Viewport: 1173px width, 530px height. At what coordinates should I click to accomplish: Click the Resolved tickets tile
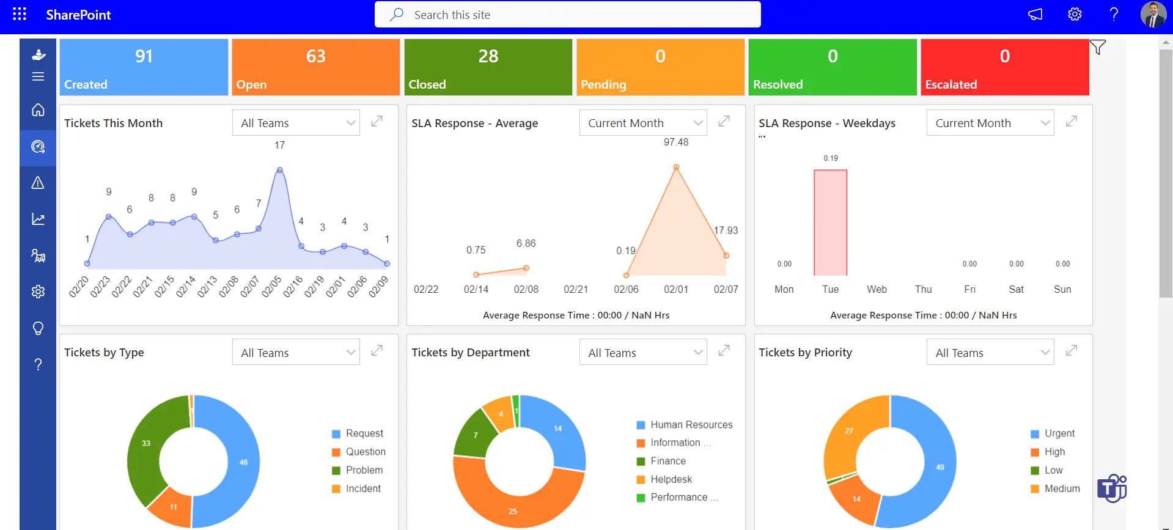point(833,67)
